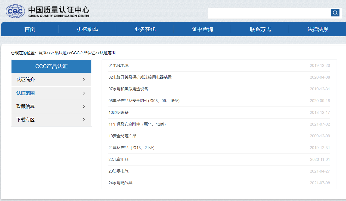Expand the 下载专区 sidebar chevron

pos(84,120)
